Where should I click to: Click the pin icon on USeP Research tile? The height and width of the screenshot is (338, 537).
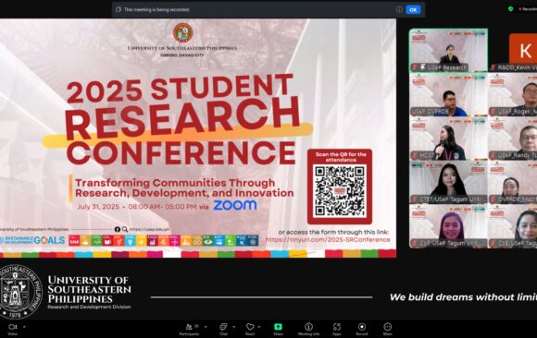[422, 67]
